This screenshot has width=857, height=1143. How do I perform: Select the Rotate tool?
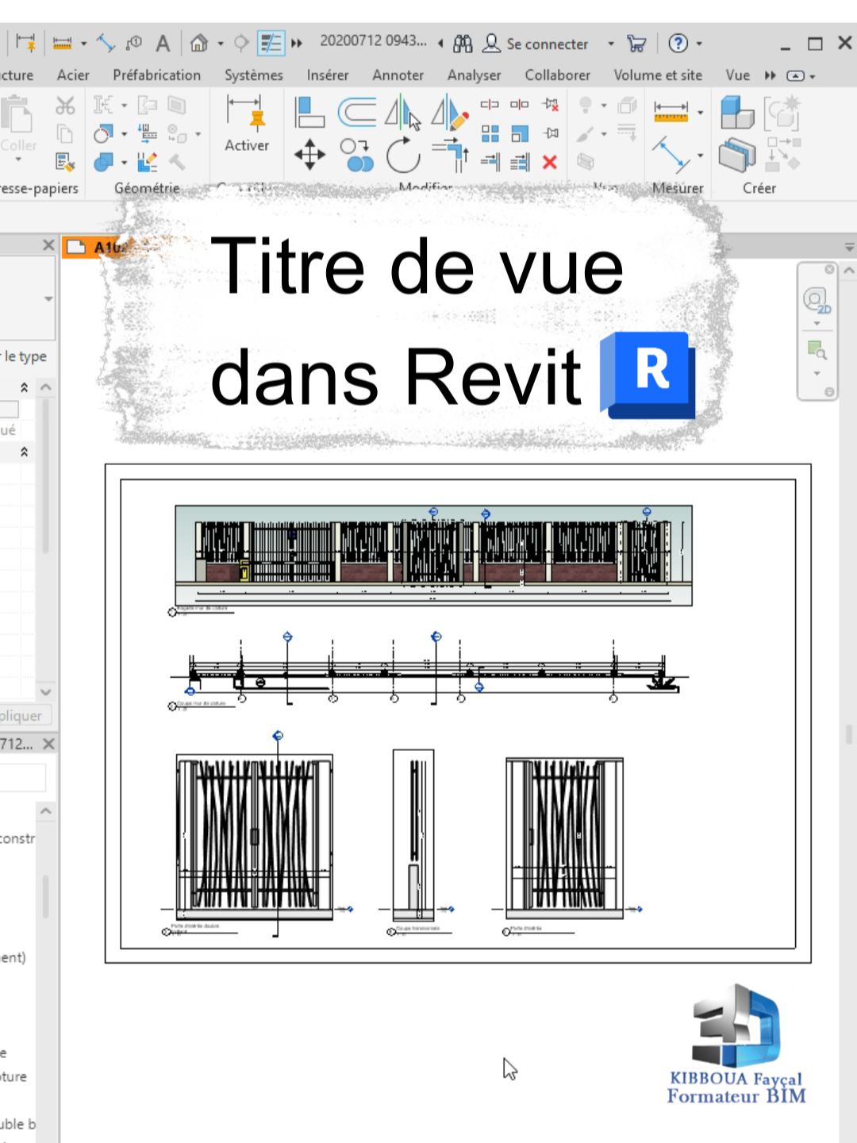coord(403,155)
